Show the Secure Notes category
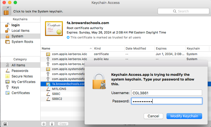 (22, 76)
